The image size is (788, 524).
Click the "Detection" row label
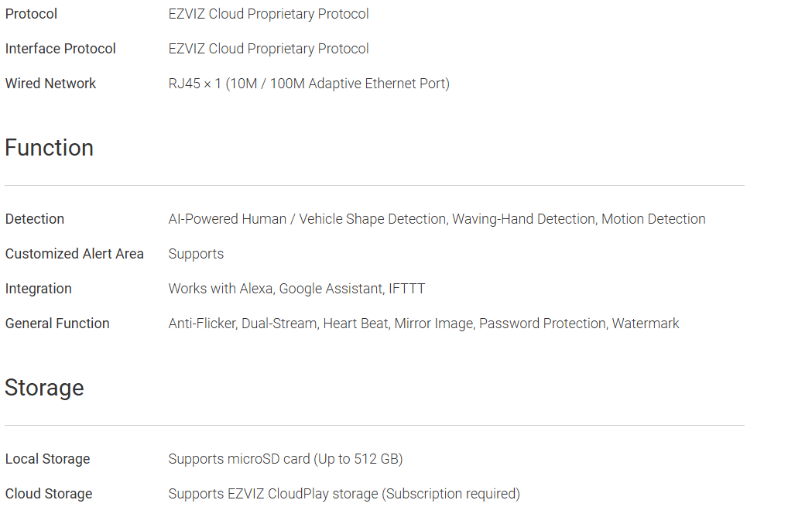tap(35, 219)
